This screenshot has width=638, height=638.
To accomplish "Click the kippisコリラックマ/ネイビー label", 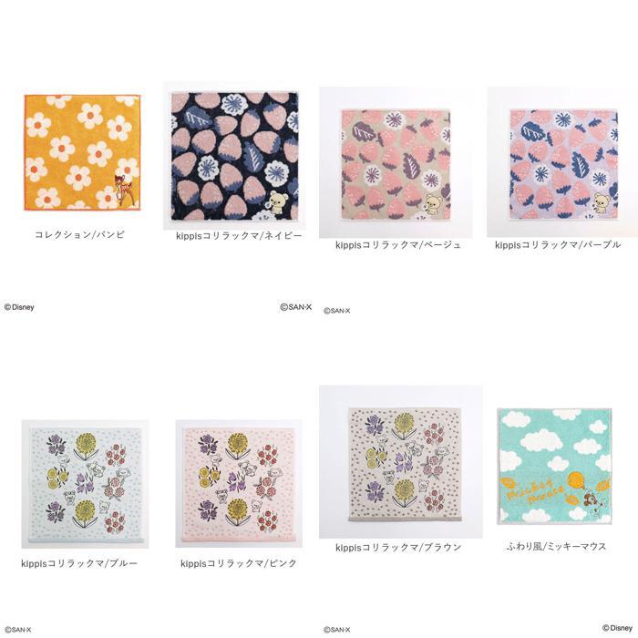I will click(239, 236).
